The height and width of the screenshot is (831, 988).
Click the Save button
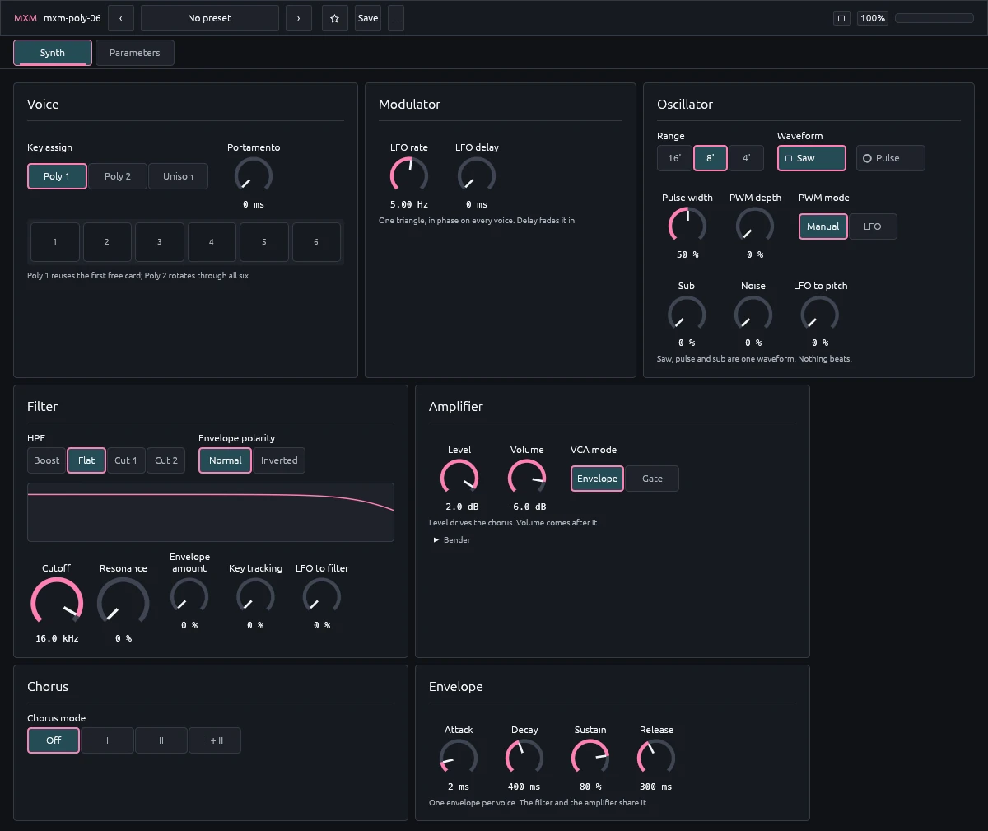pos(368,18)
